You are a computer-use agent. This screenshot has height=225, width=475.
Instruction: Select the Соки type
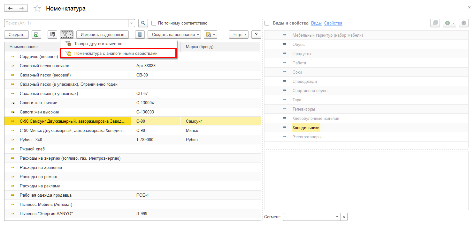[297, 72]
